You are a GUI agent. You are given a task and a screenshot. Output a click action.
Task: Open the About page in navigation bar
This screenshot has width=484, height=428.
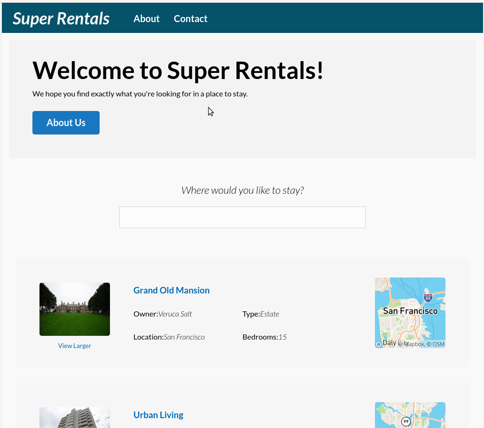[x=146, y=18]
